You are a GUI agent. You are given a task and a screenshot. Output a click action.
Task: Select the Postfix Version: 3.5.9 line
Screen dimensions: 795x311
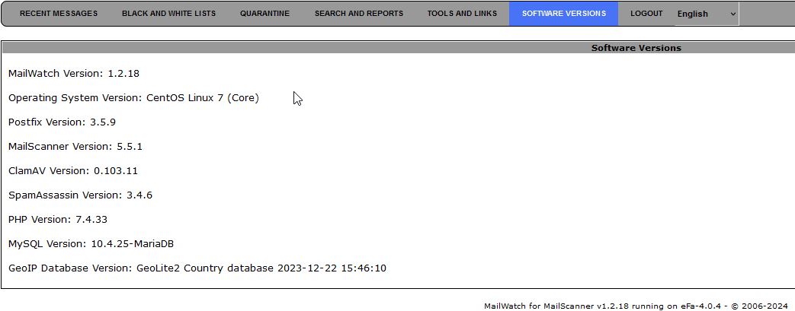coord(63,122)
